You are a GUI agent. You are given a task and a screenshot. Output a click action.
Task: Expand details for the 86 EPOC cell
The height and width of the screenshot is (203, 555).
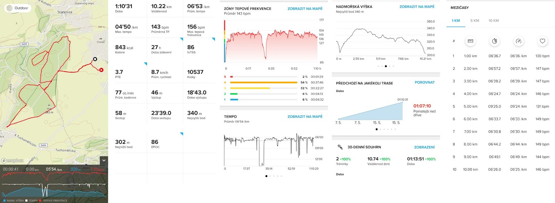pos(181,134)
